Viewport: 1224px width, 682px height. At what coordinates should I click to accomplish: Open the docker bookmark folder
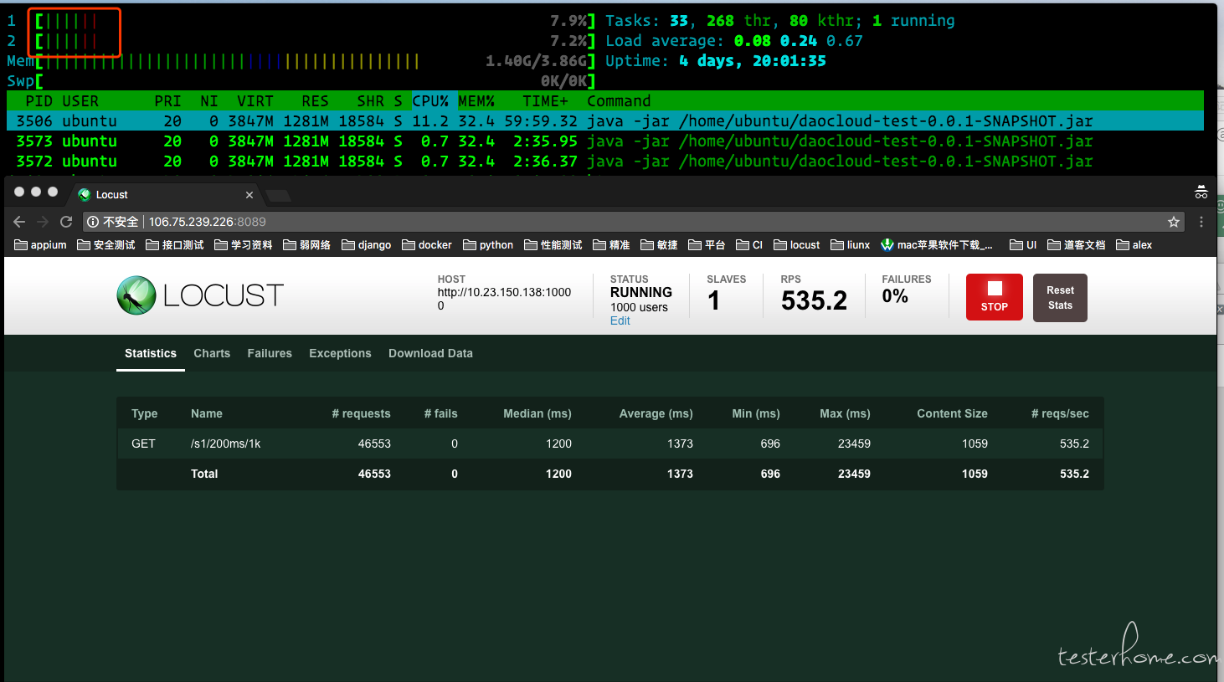[x=427, y=245]
